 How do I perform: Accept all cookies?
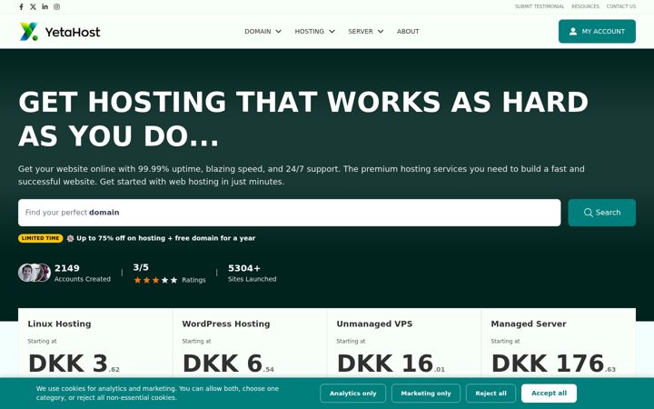tap(549, 394)
